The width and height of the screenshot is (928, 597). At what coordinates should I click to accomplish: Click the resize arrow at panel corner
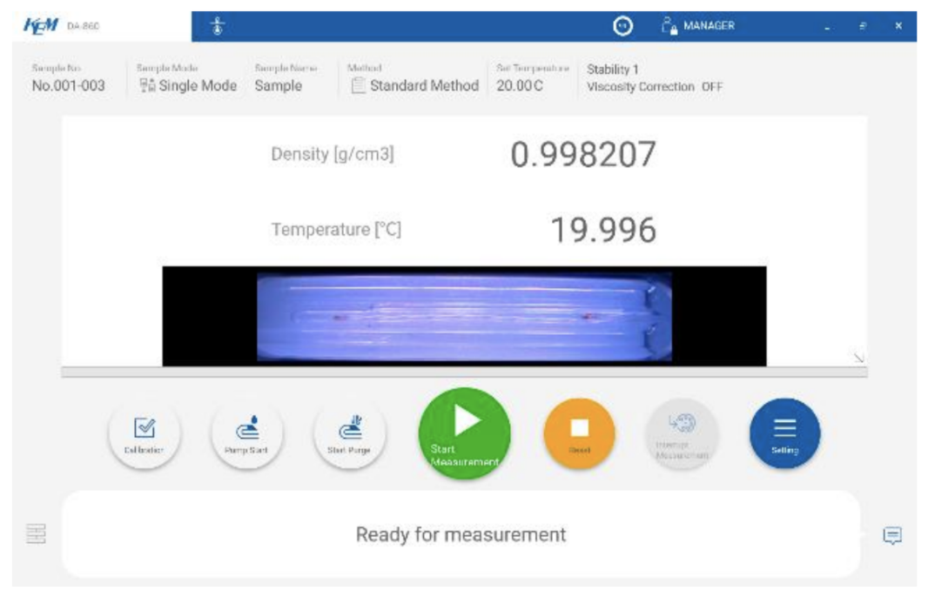pyautogui.click(x=858, y=357)
